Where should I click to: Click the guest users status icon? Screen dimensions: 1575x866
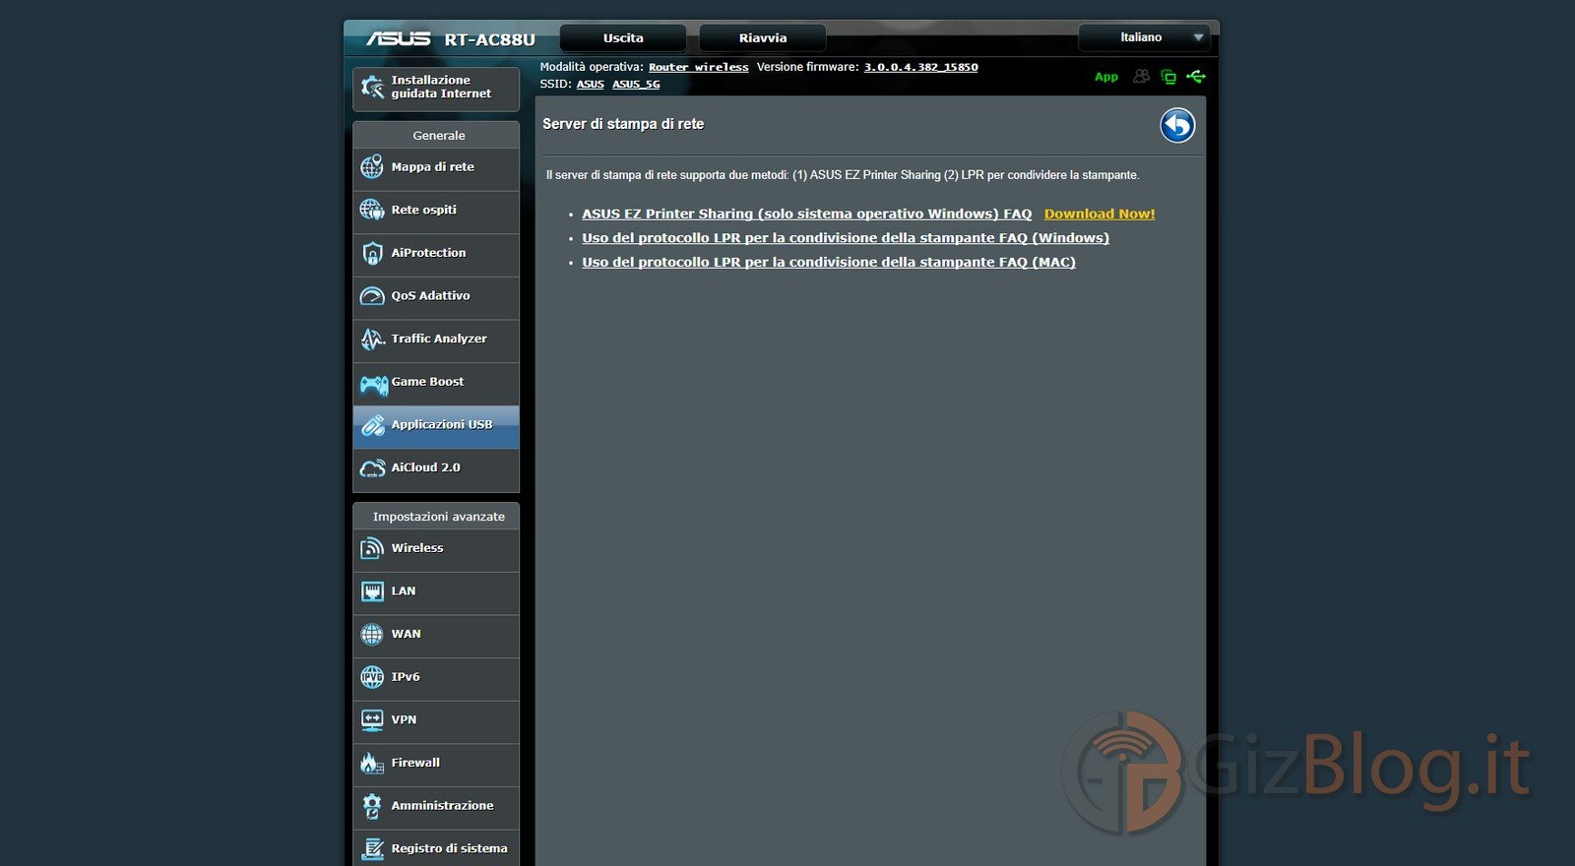pos(1141,76)
